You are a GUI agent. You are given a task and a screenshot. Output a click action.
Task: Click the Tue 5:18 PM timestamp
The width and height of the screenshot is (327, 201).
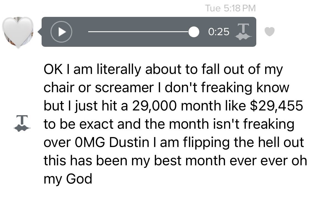tap(230, 8)
